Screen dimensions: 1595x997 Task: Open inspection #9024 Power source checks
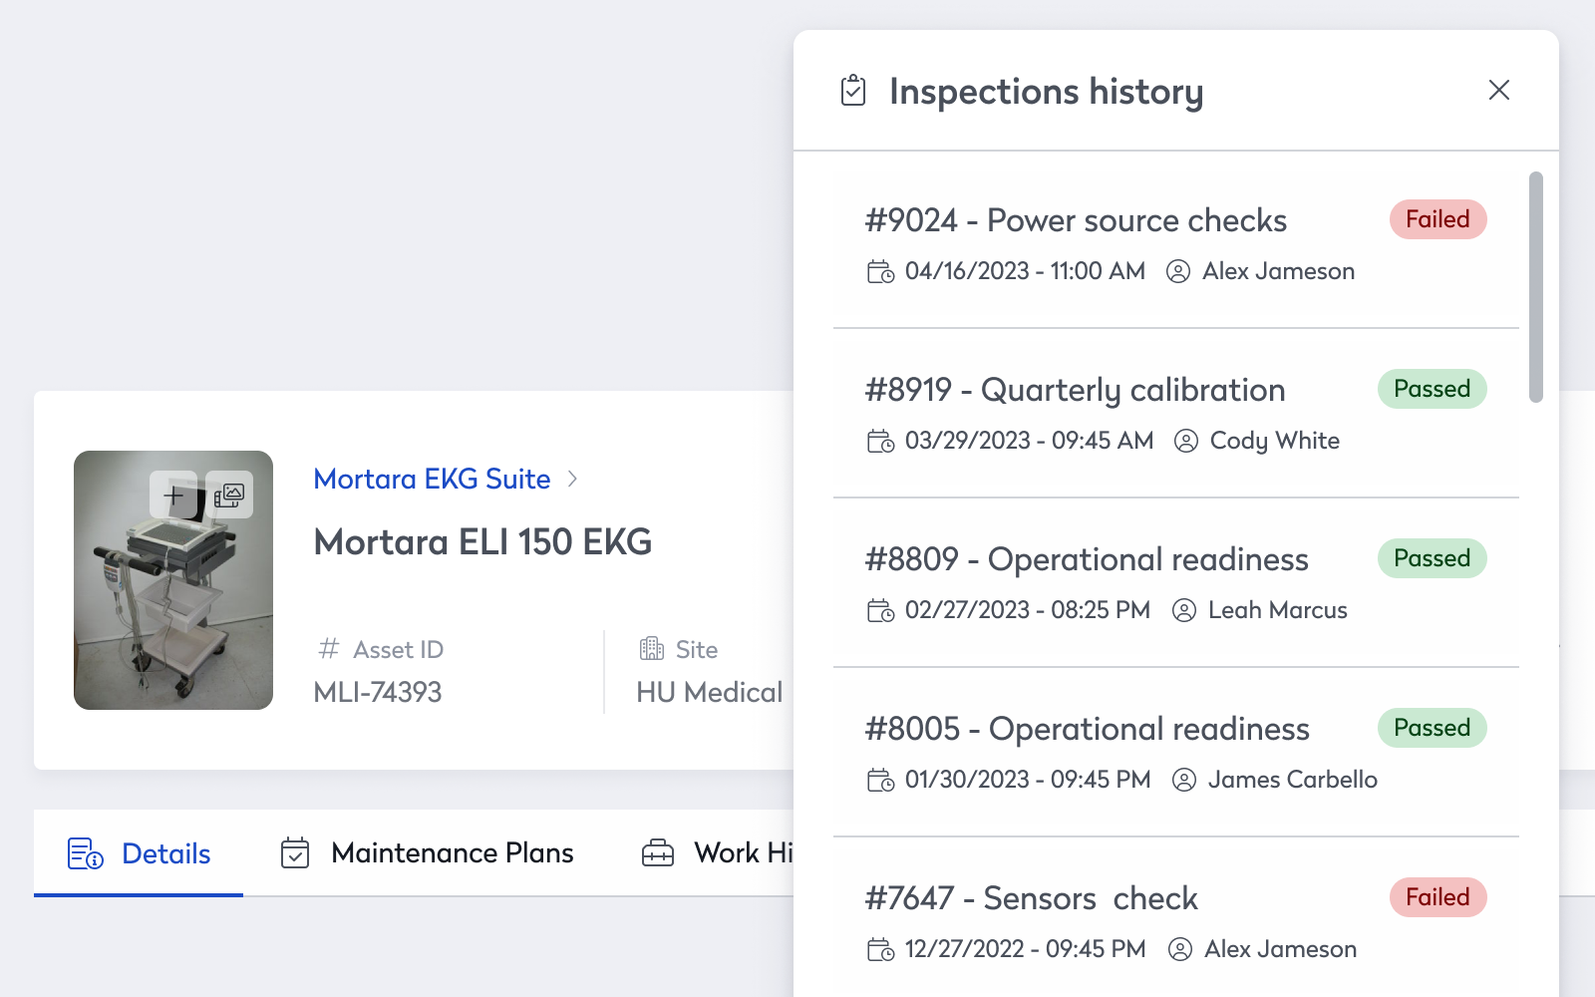1076,220
